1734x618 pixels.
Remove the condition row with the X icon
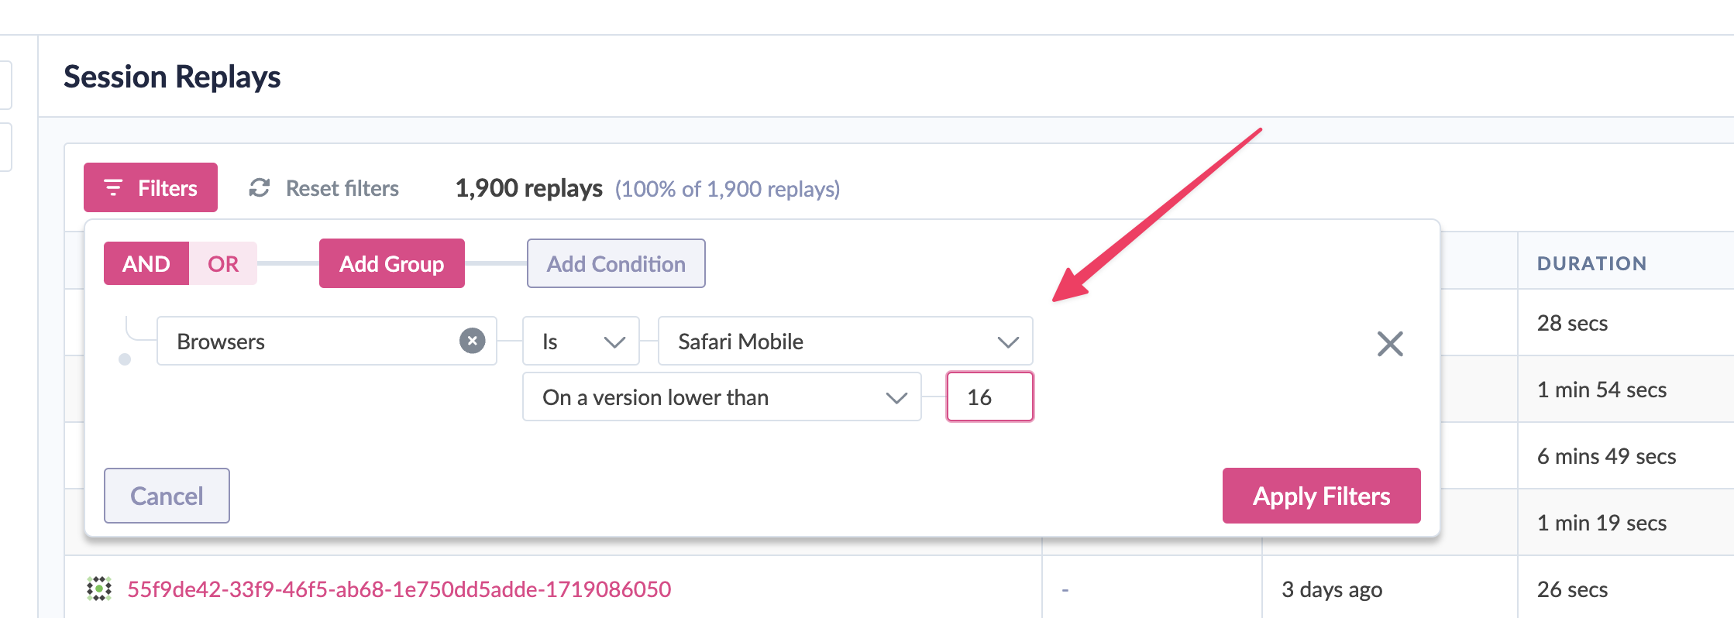click(x=1390, y=344)
